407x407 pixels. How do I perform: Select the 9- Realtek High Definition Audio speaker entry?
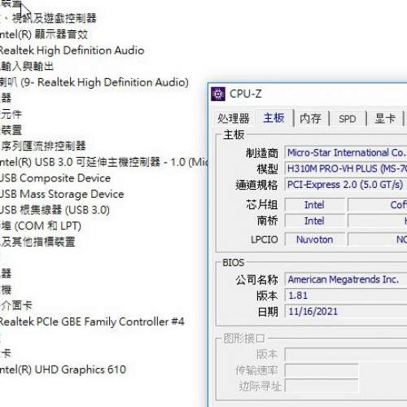click(94, 82)
